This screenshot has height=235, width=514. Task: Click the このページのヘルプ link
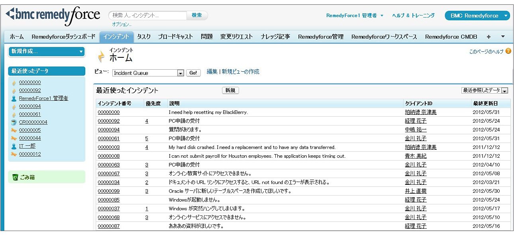(487, 52)
